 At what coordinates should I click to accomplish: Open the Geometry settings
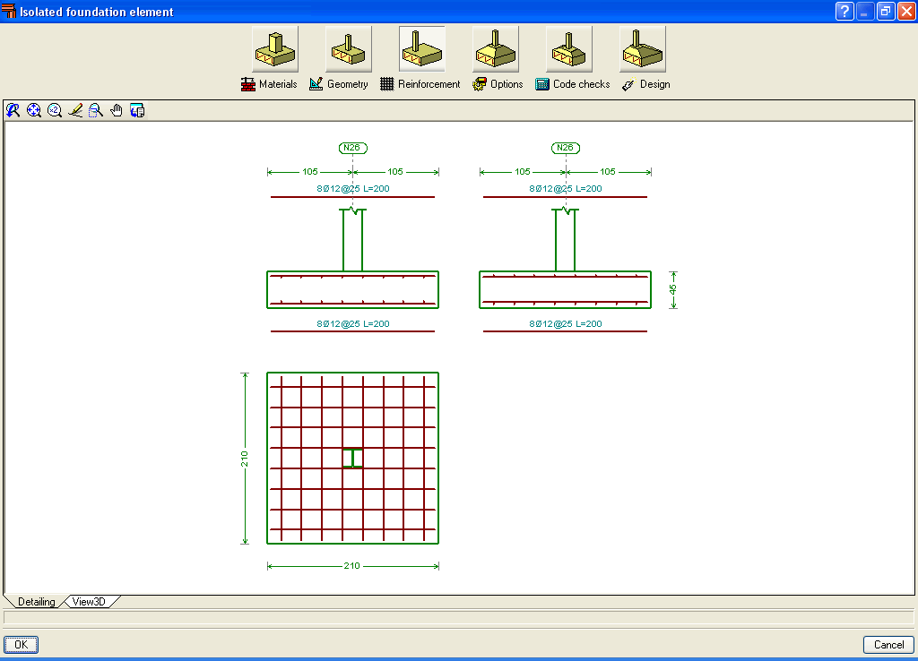coord(338,84)
